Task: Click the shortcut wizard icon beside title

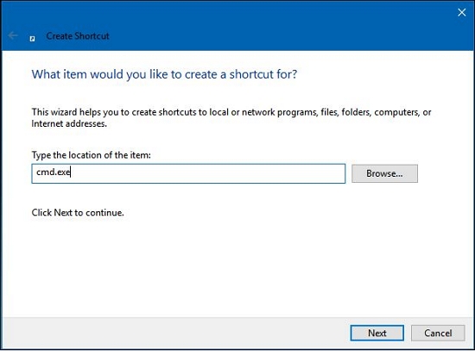Action: [32, 39]
